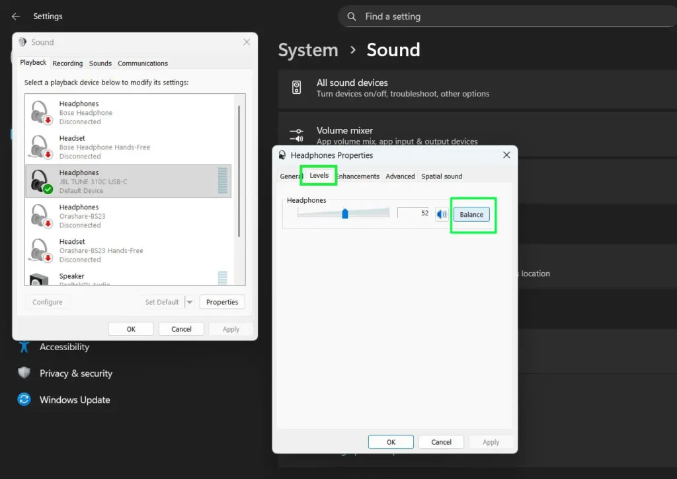Click the search magnifier icon
Screen dimensions: 677x479
click(352, 17)
